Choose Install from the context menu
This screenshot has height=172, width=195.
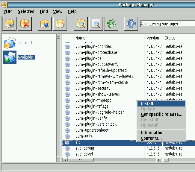click(x=161, y=103)
